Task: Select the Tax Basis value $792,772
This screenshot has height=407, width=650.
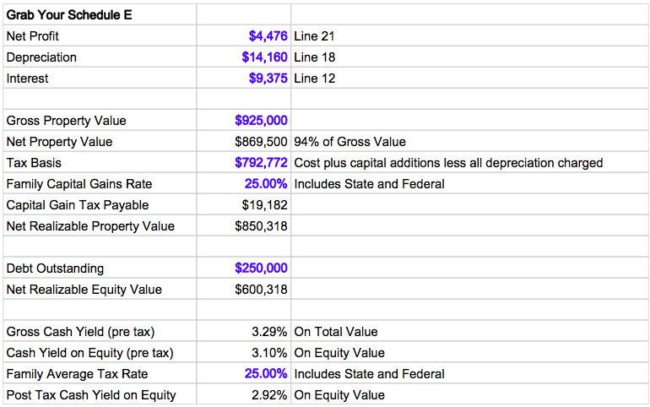Action: [262, 163]
